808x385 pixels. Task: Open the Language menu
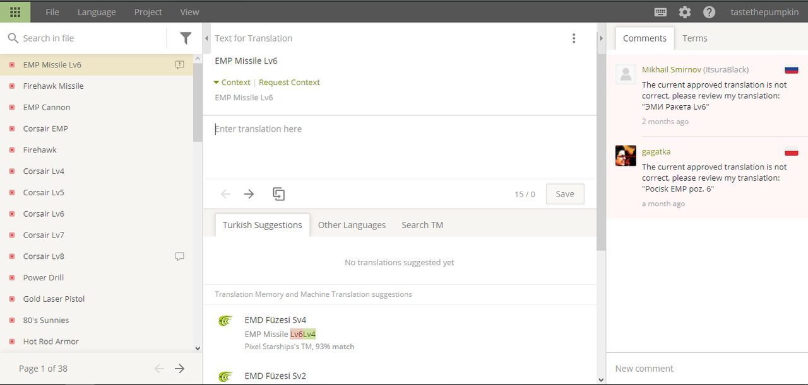pos(97,12)
